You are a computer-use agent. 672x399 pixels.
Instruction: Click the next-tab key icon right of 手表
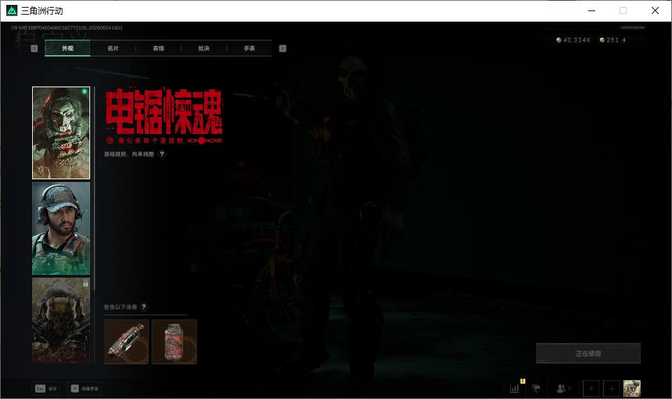click(x=282, y=48)
